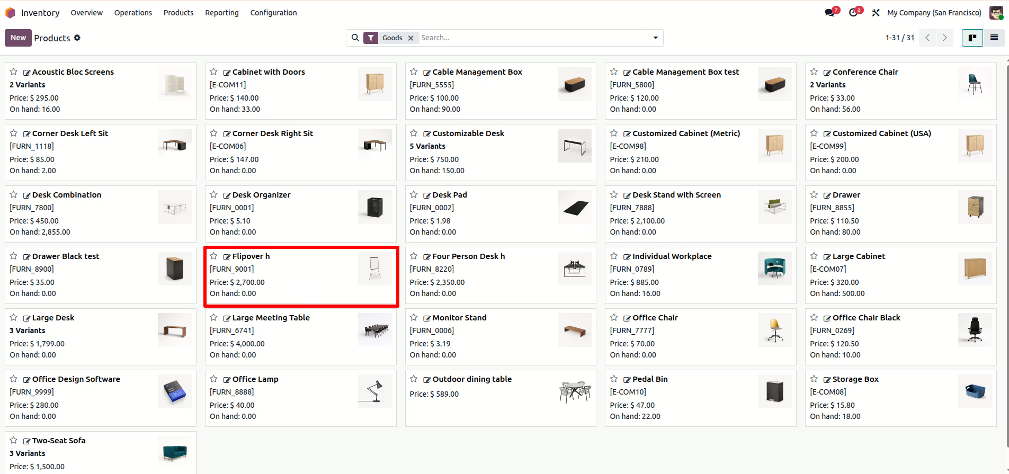Open the debug tools wrench icon
The image size is (1009, 474).
876,13
